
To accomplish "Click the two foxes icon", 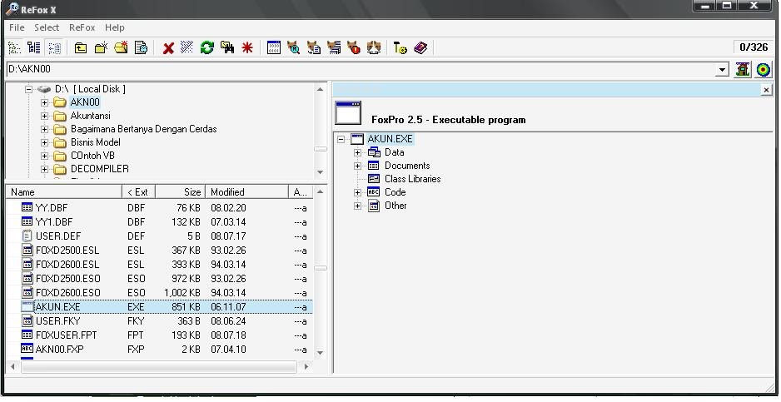I will click(x=374, y=47).
